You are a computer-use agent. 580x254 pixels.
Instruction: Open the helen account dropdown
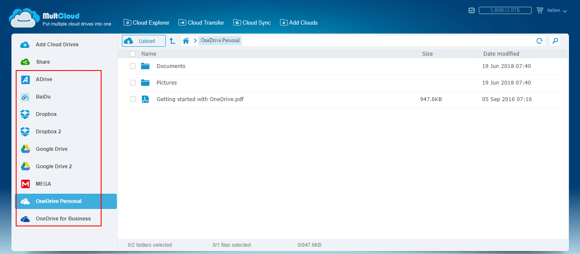557,11
